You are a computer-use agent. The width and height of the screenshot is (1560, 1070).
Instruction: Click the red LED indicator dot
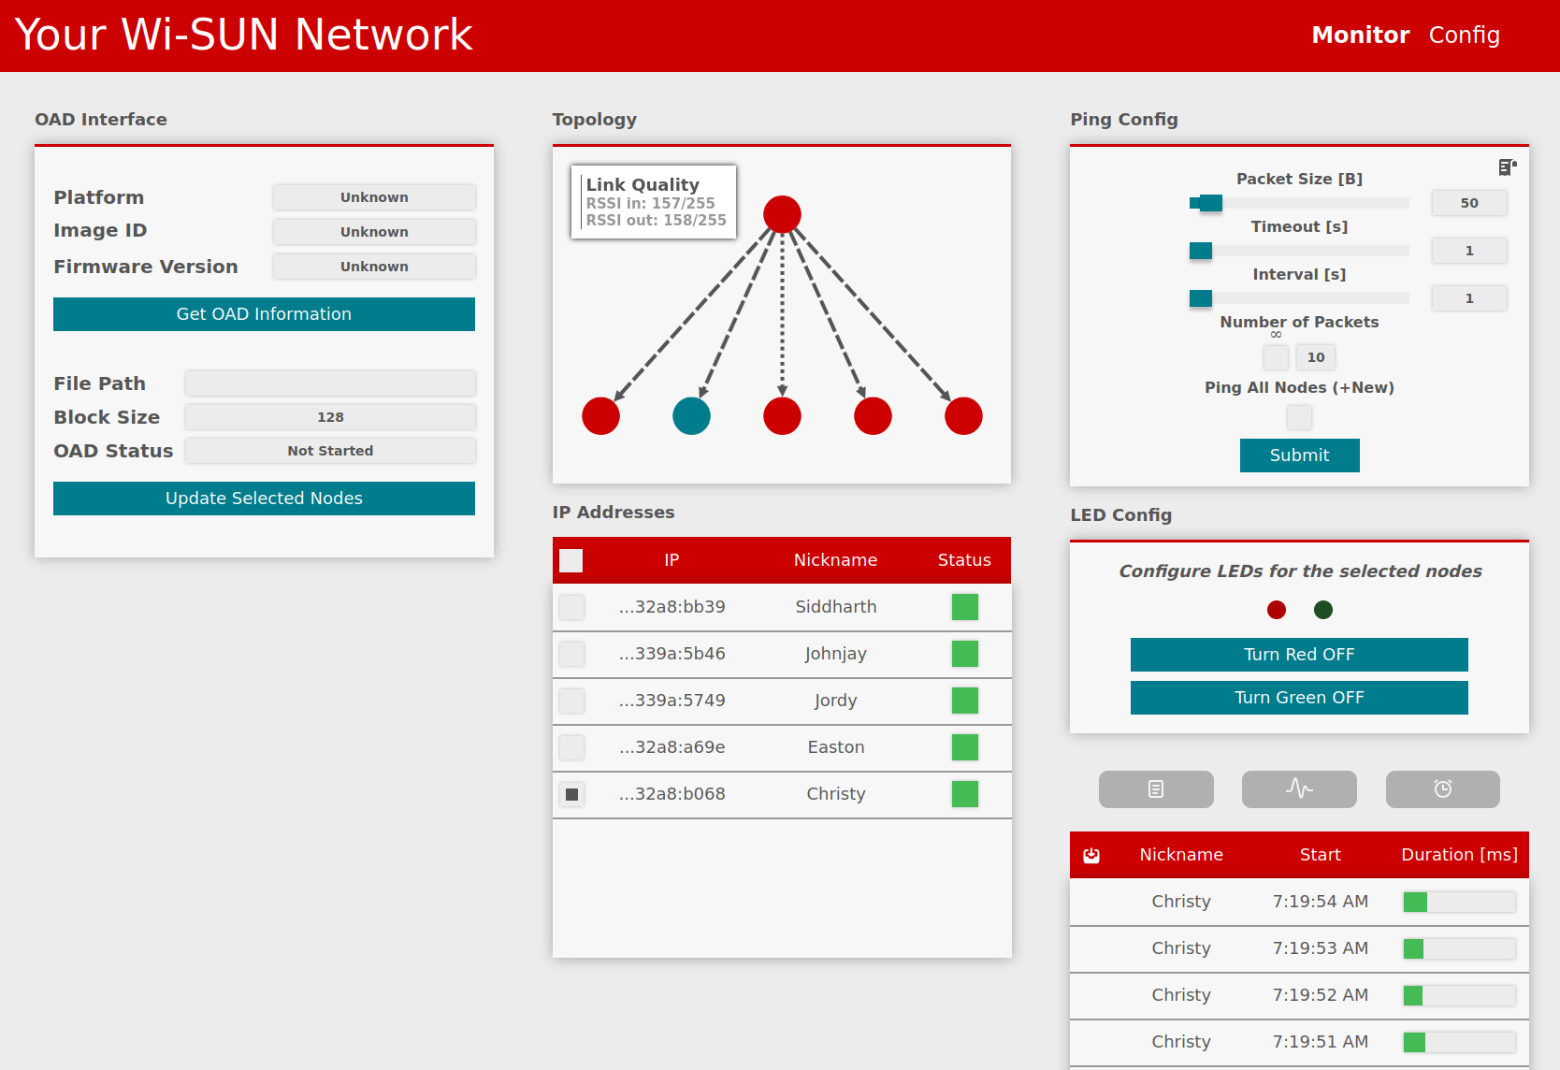click(1277, 610)
